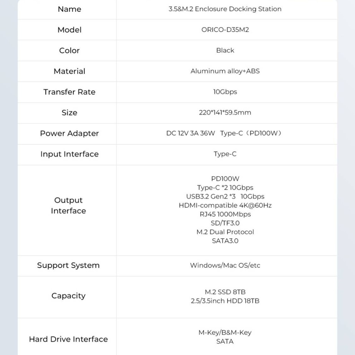Click the Type-C input interface value
The height and width of the screenshot is (355, 355).
click(225, 154)
